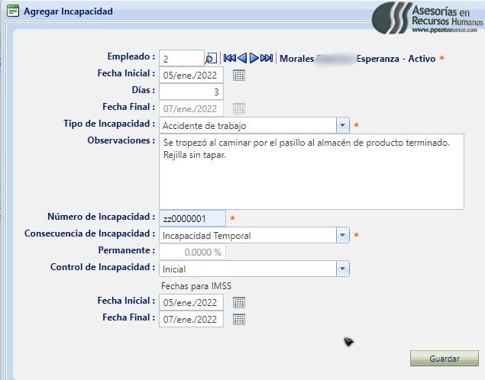The width and height of the screenshot is (485, 380).
Task: Click the top Fecha Inicial date field
Action: coord(191,75)
